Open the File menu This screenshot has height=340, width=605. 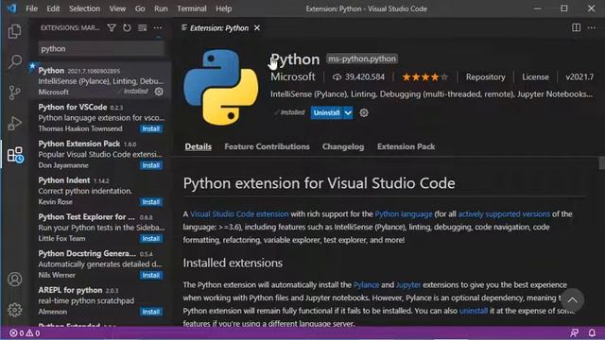pyautogui.click(x=31, y=8)
